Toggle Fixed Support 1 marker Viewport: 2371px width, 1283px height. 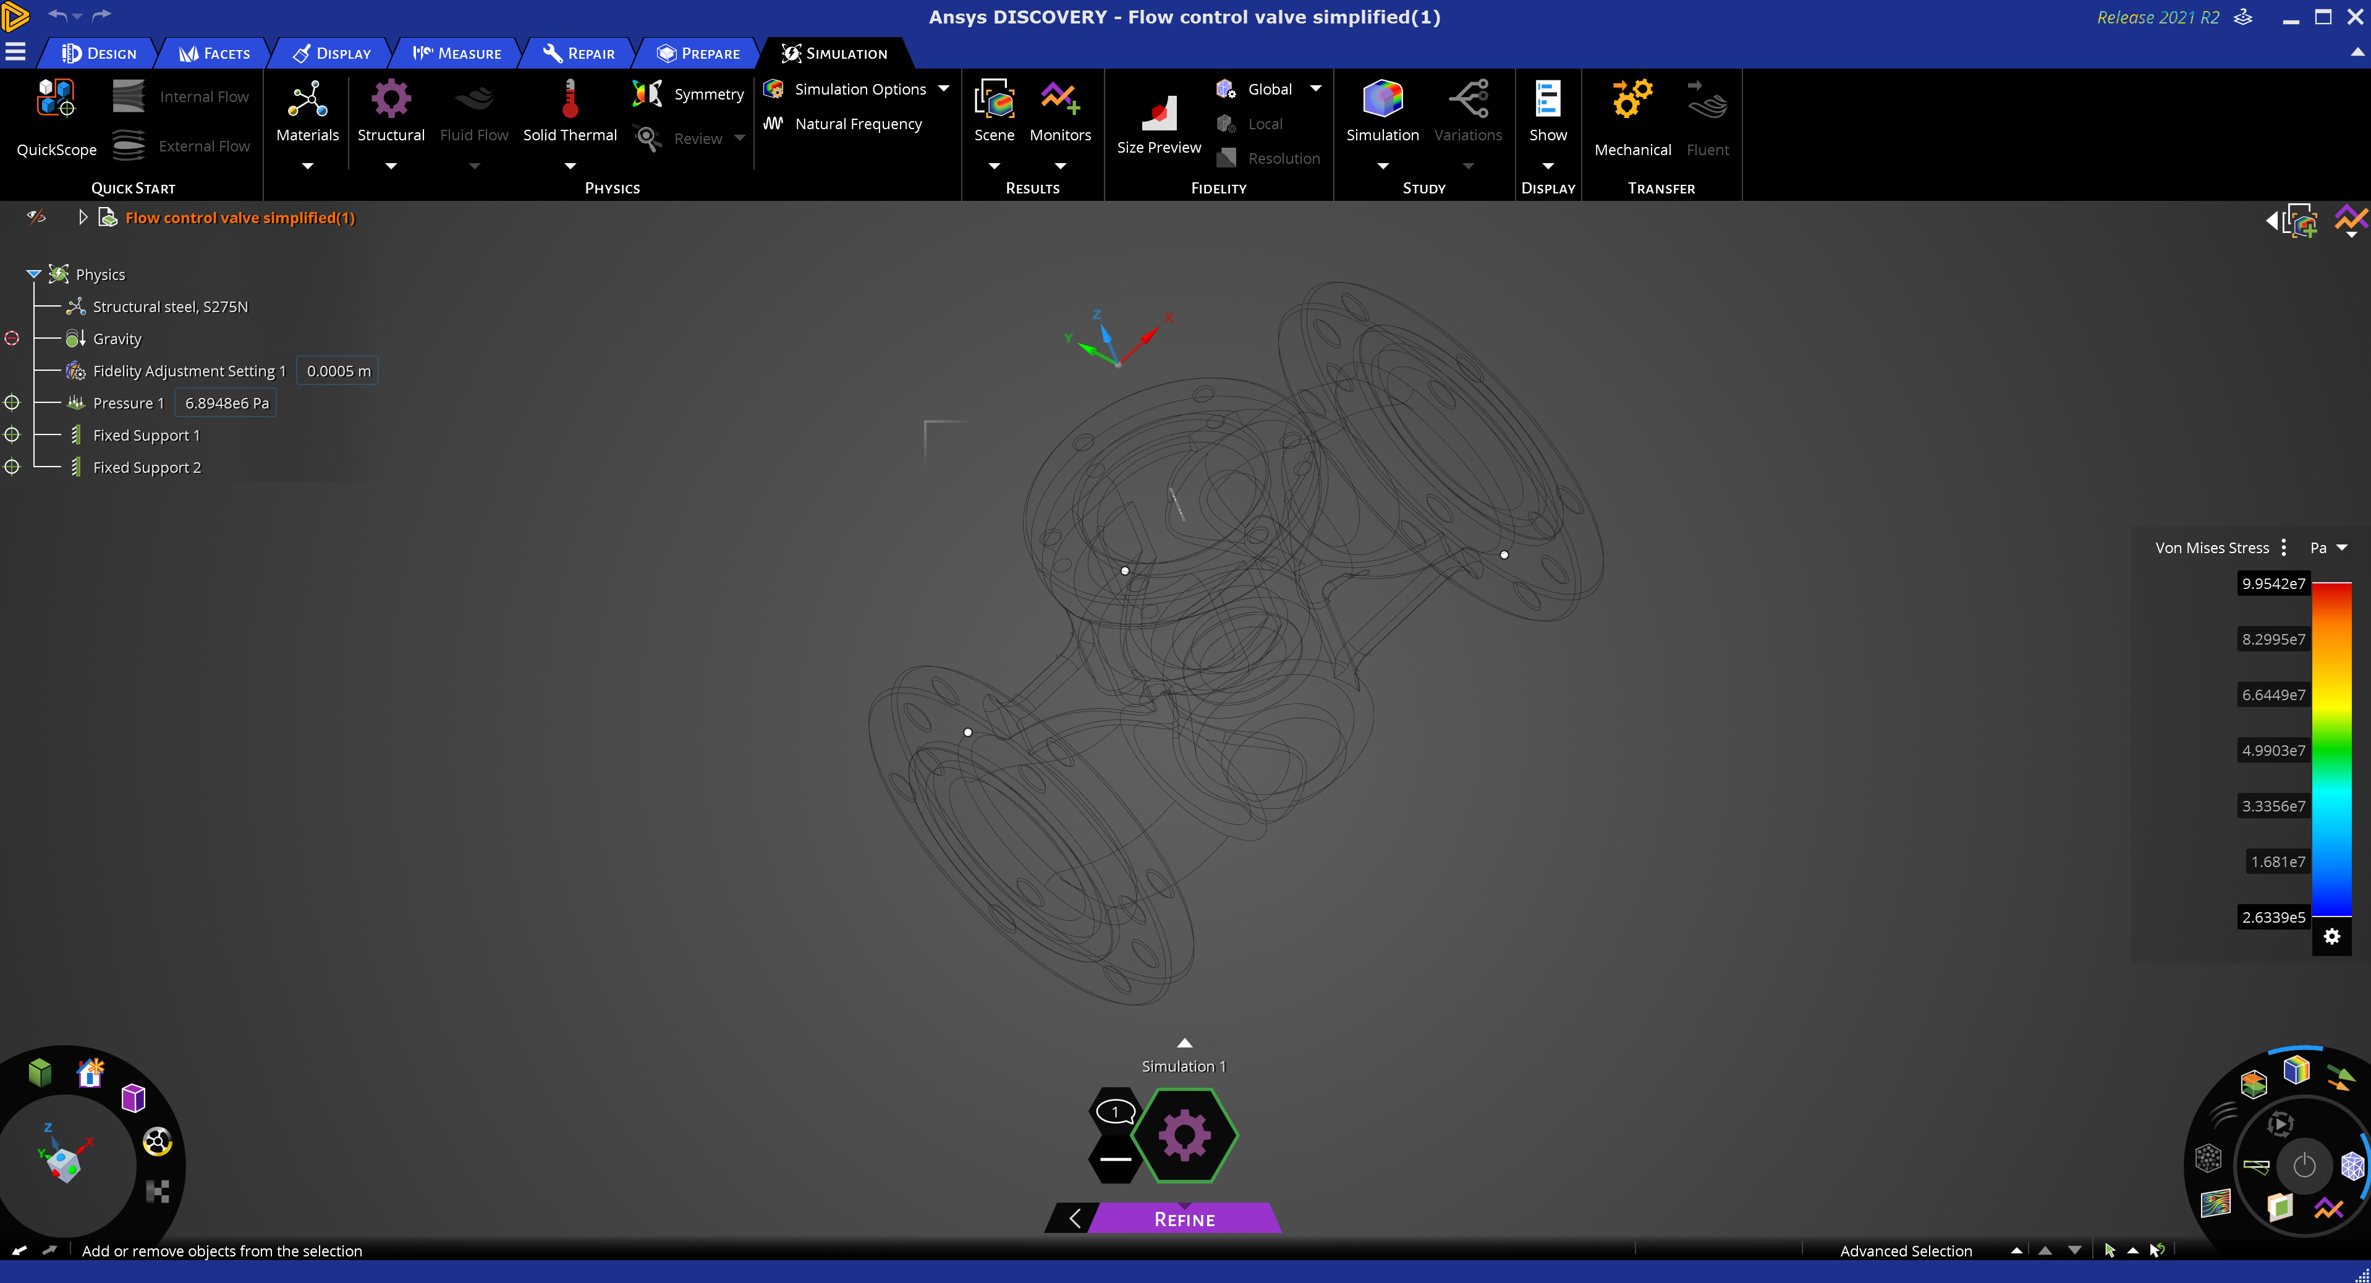pyautogui.click(x=12, y=435)
